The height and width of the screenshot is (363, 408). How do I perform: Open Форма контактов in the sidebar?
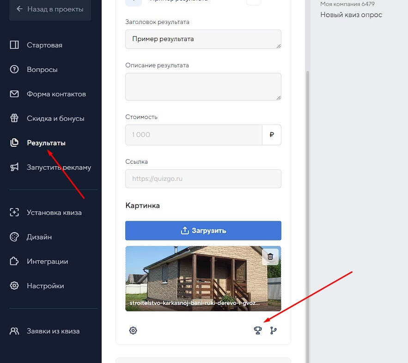tap(56, 94)
